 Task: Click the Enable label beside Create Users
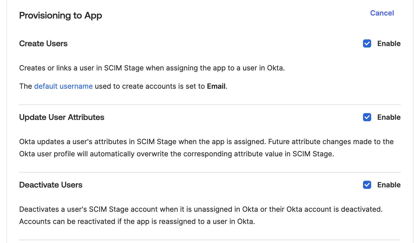point(389,43)
